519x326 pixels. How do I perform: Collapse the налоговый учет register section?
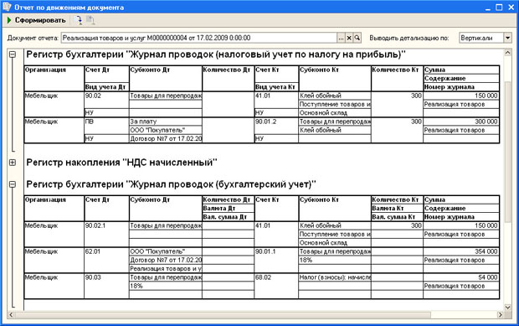(13, 54)
